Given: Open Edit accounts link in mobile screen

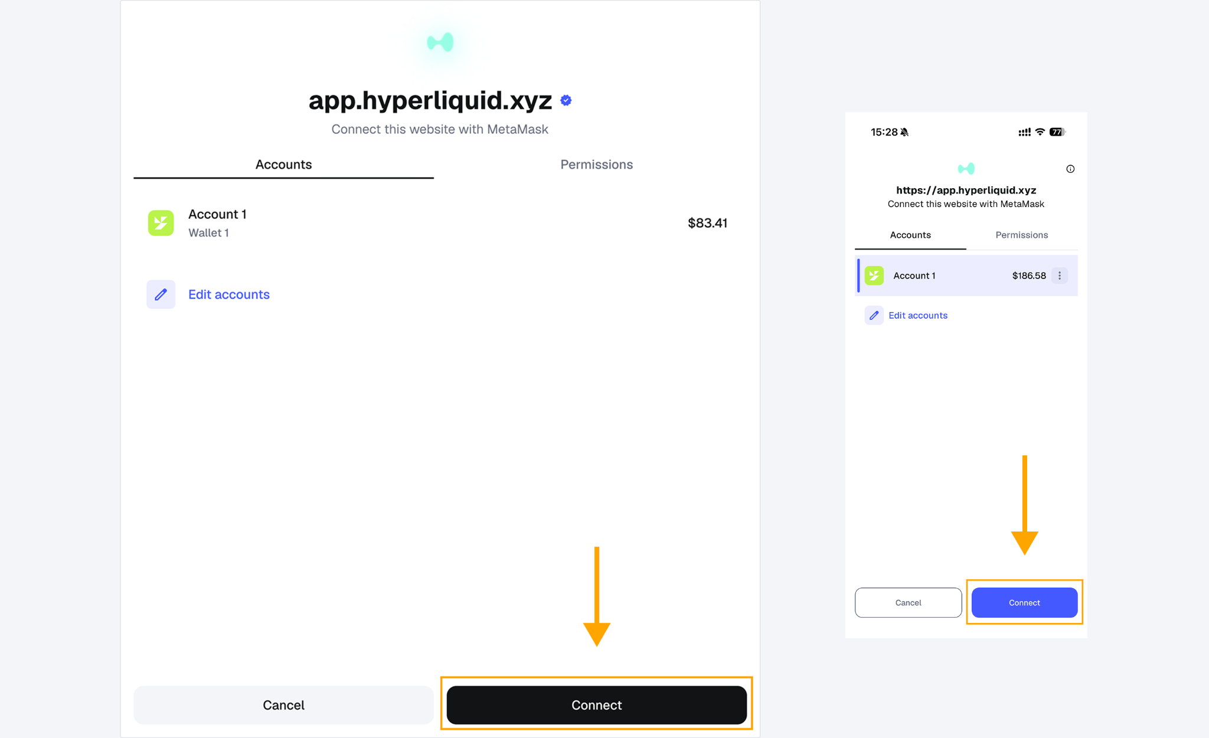Looking at the screenshot, I should point(918,316).
